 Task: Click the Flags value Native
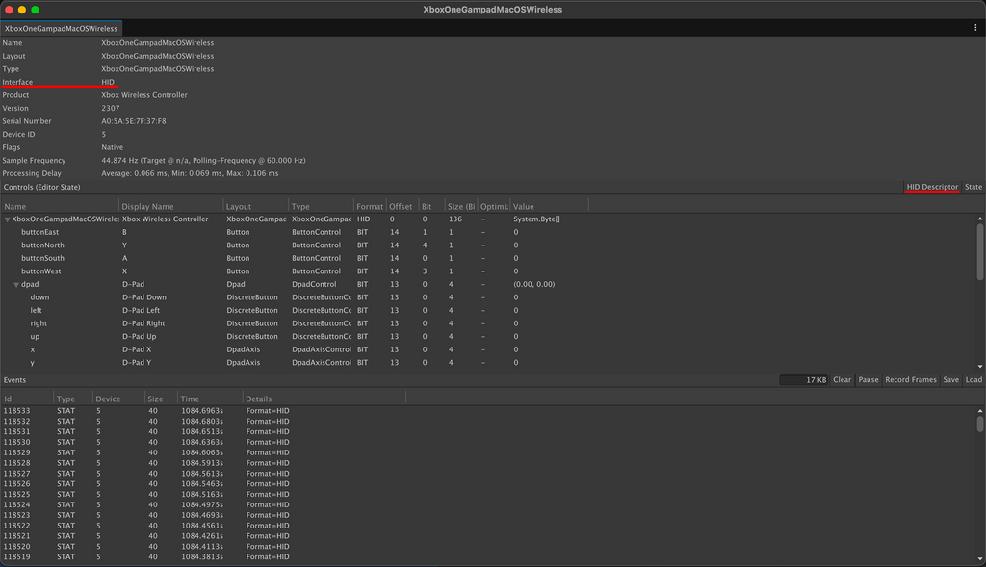113,147
